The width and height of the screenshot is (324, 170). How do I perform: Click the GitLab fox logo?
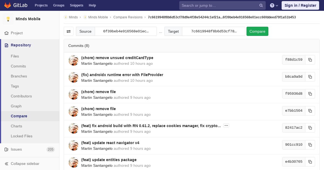(x=8, y=5)
